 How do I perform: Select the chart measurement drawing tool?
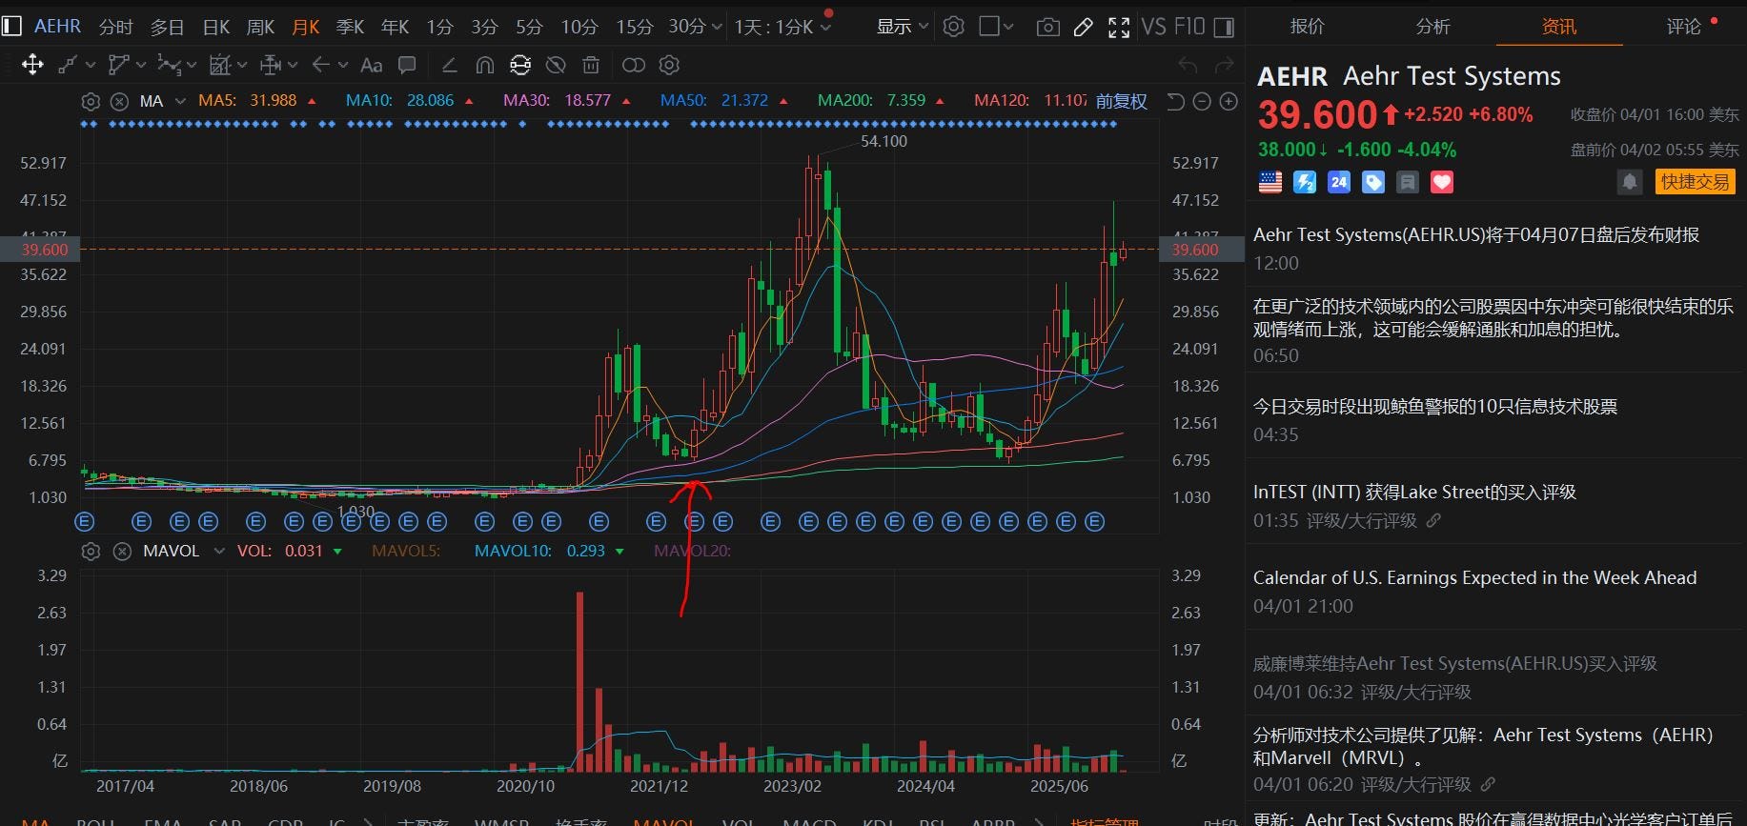coord(220,65)
